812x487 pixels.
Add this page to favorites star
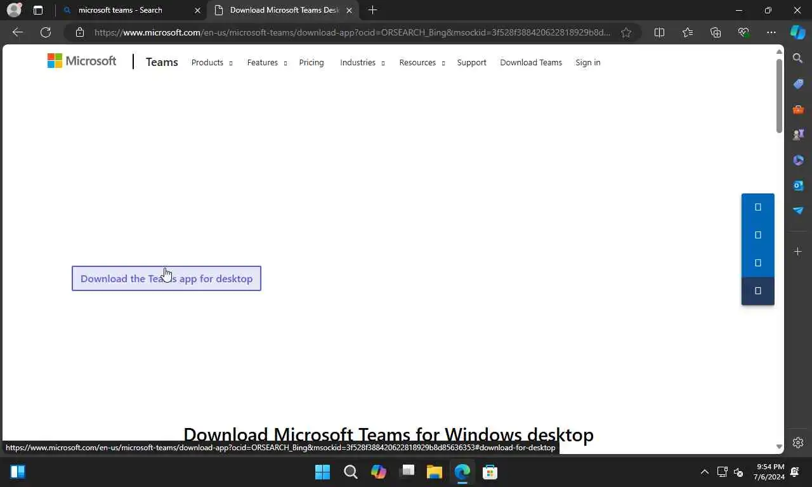[626, 32]
